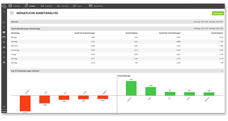Select the green amazon Preiserhöhungen bar
This screenshot has height=121, width=228.
click(131, 88)
